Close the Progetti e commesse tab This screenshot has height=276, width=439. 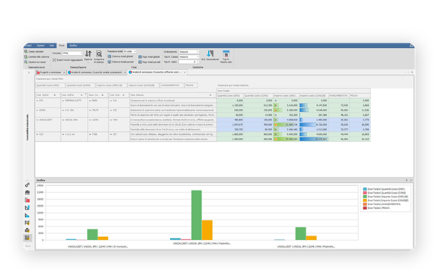64,72
